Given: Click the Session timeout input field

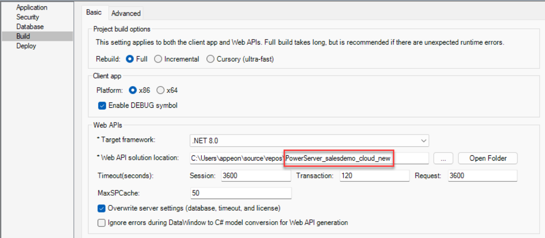Looking at the screenshot, I should (255, 176).
